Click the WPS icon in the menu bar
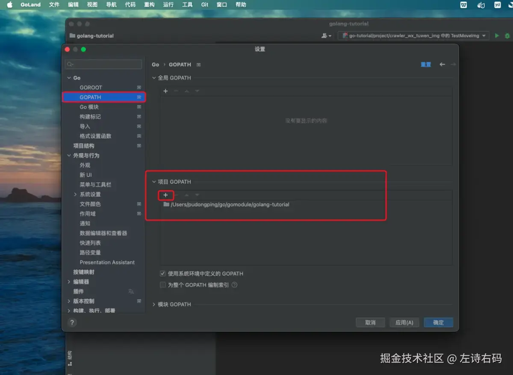The image size is (513, 375). (x=464, y=5)
